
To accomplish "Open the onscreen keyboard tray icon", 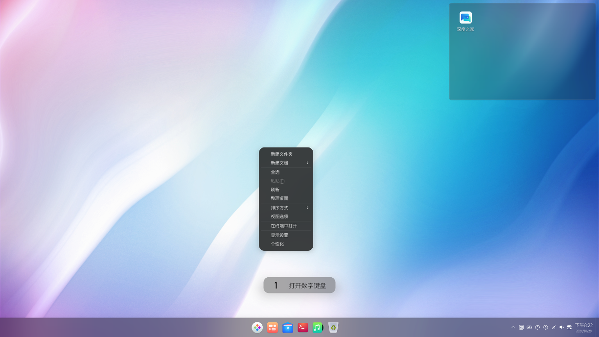I will (521, 327).
